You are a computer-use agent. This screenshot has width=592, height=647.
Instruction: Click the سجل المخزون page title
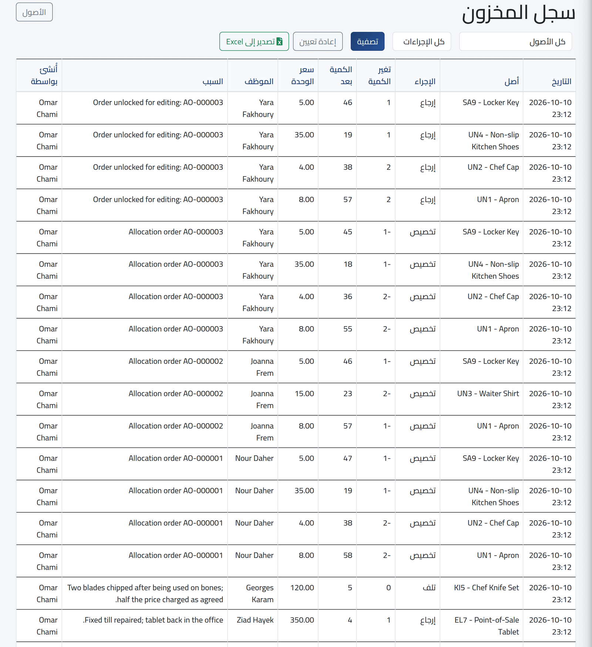point(519,13)
